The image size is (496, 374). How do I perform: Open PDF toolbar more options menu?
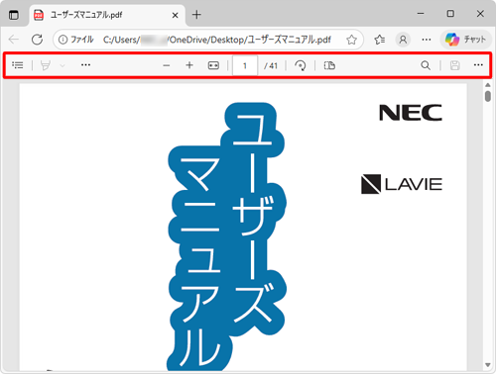(x=478, y=65)
